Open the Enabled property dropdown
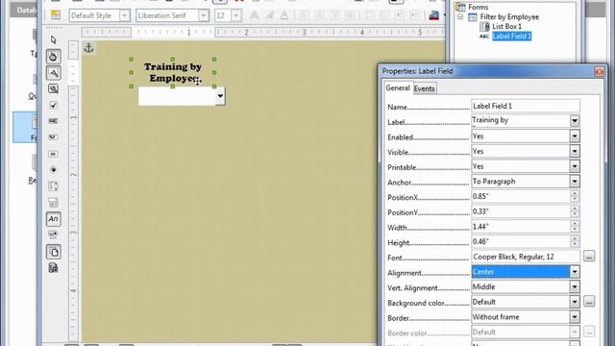The image size is (615, 346). tap(575, 136)
